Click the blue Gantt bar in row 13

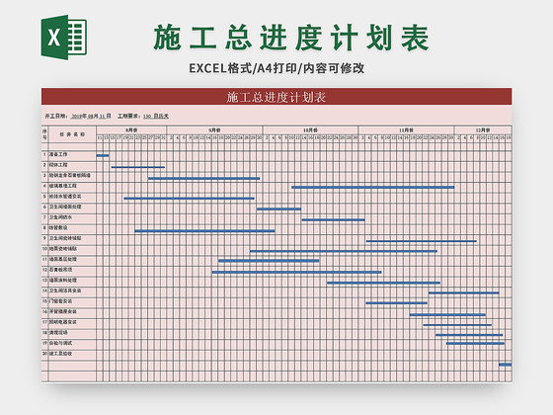384,283
